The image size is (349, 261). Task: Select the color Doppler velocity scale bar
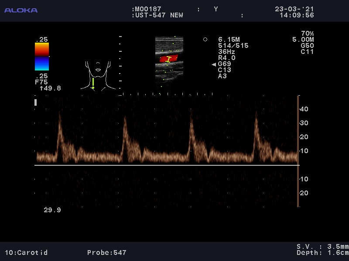42,57
